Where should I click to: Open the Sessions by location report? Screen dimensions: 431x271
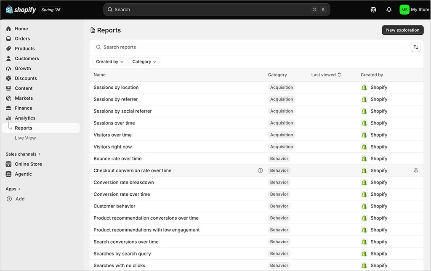coord(116,88)
